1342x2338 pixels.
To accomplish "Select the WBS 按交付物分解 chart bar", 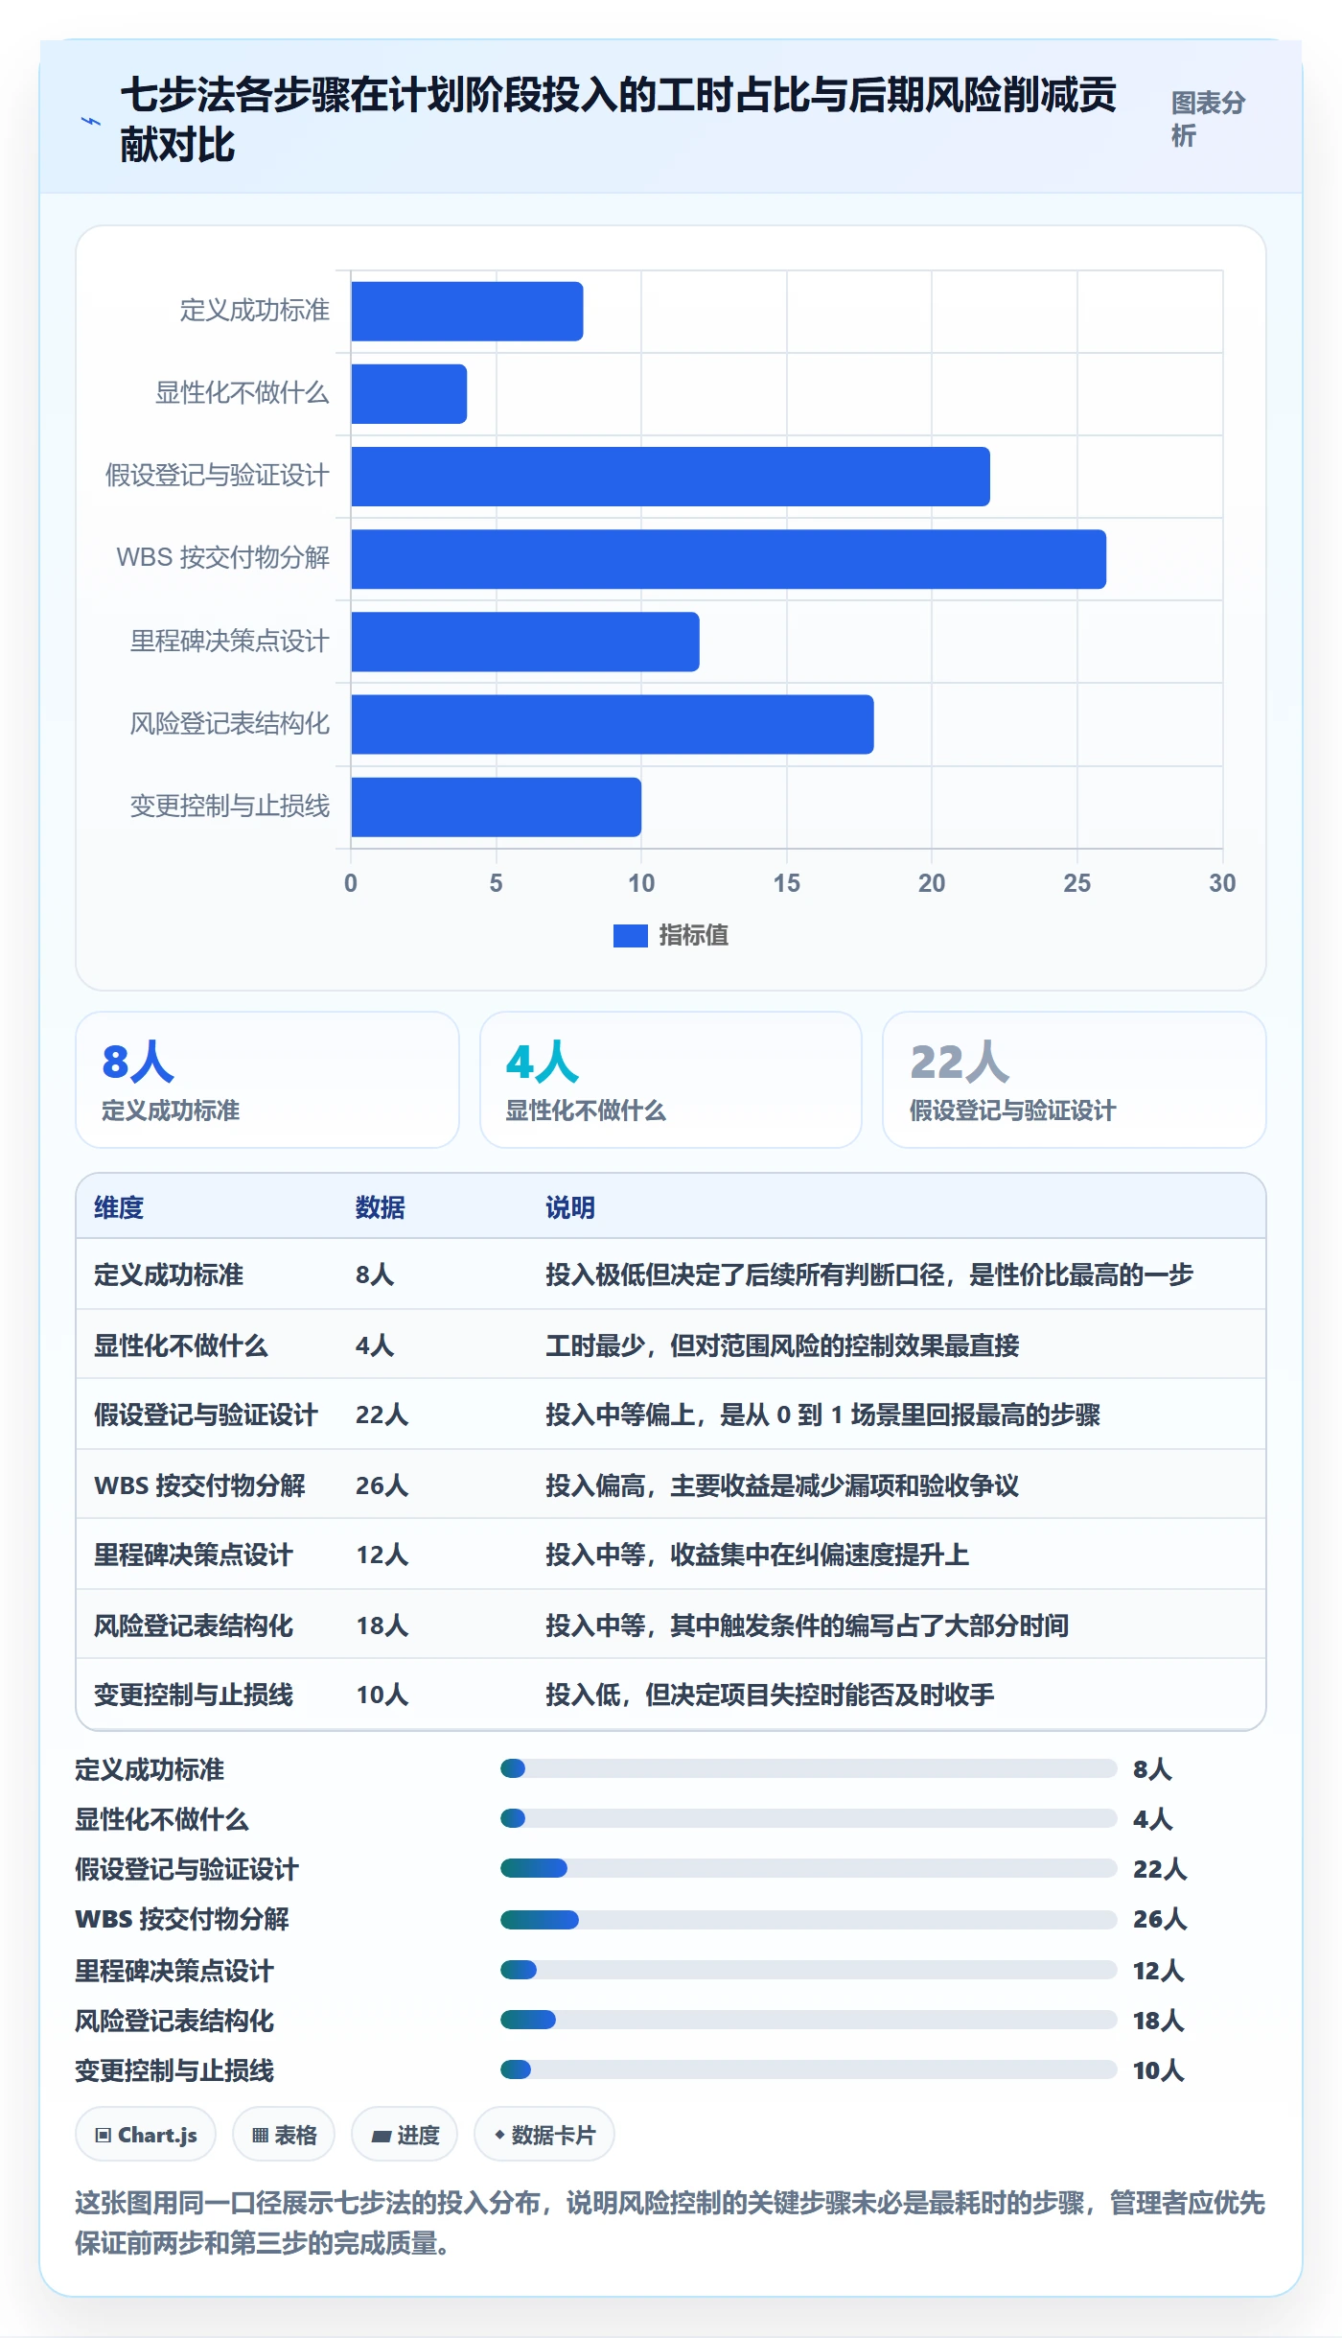I will (729, 559).
